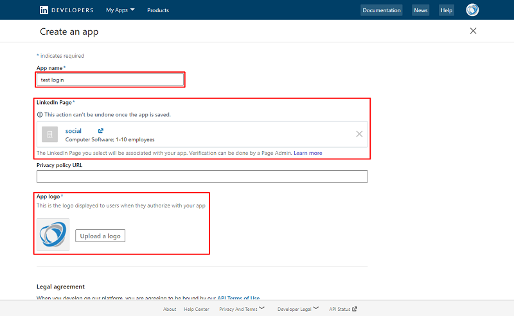514x316 pixels.
Task: Open the About footer link
Action: 170,309
